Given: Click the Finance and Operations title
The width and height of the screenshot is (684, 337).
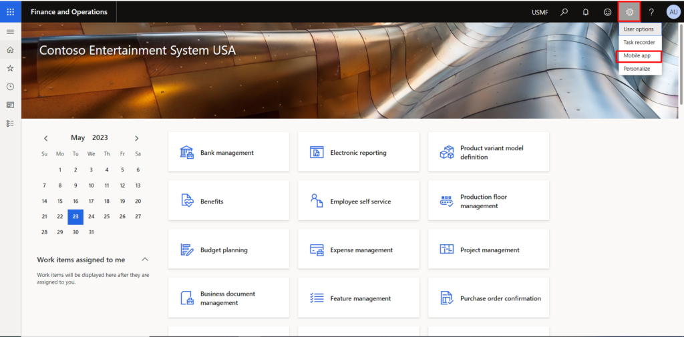Looking at the screenshot, I should [69, 12].
